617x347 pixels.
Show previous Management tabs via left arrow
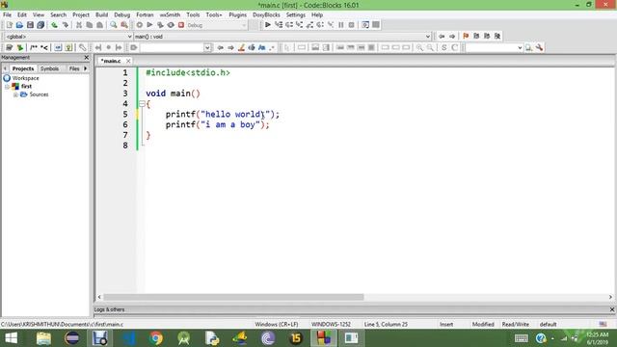5,68
